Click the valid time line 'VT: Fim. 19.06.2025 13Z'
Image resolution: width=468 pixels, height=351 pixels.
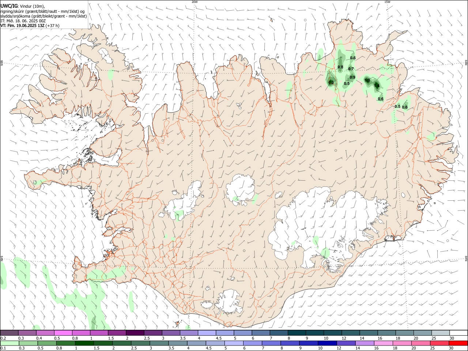(22, 26)
